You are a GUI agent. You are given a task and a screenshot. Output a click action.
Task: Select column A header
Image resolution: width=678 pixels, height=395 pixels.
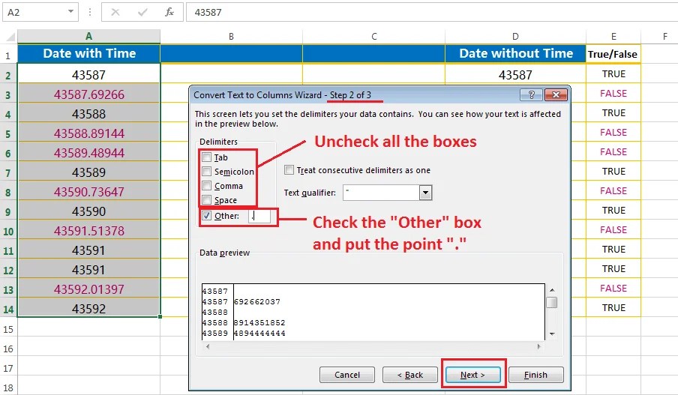tap(88, 36)
